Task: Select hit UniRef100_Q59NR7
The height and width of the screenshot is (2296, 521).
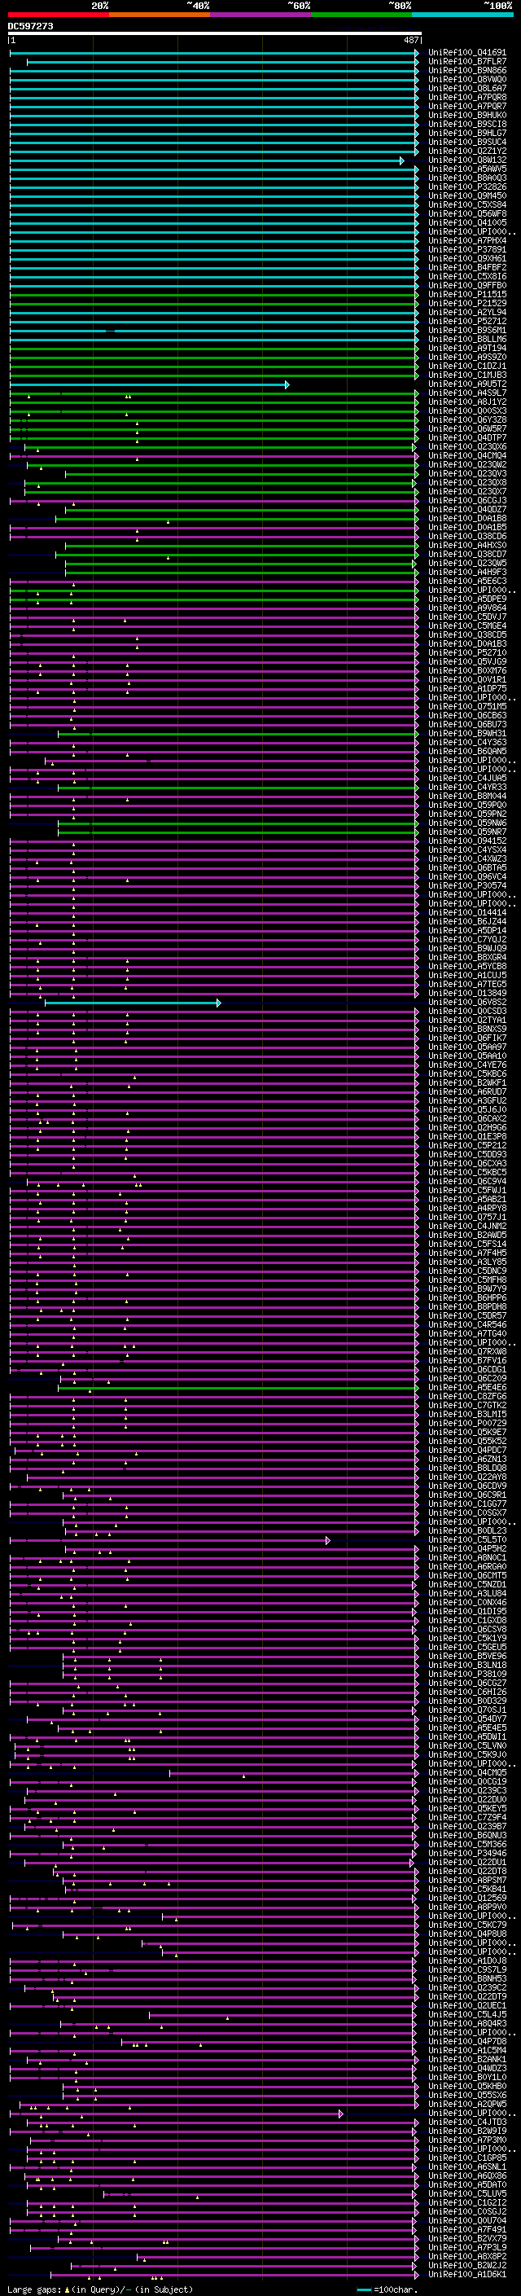Action: 466,832
